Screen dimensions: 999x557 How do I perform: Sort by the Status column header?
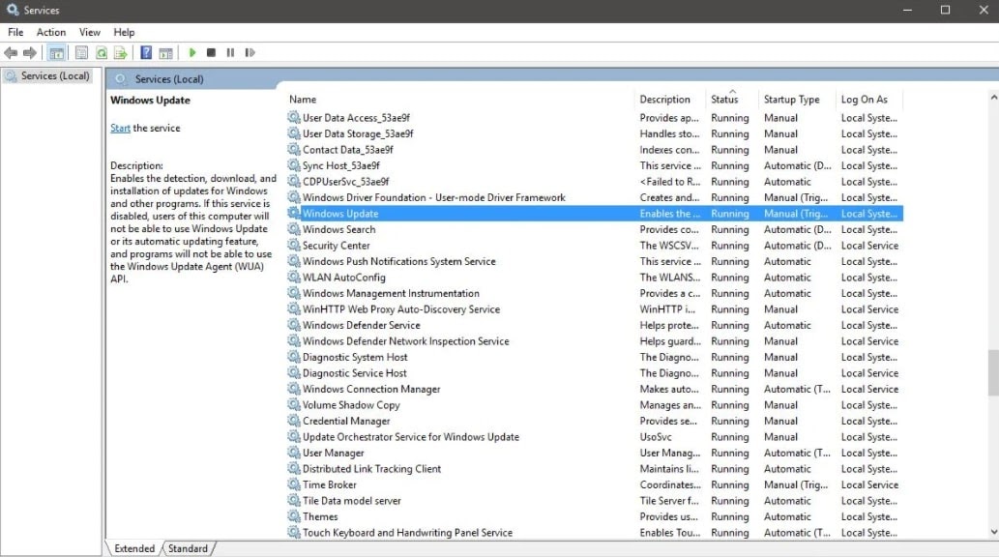(724, 100)
